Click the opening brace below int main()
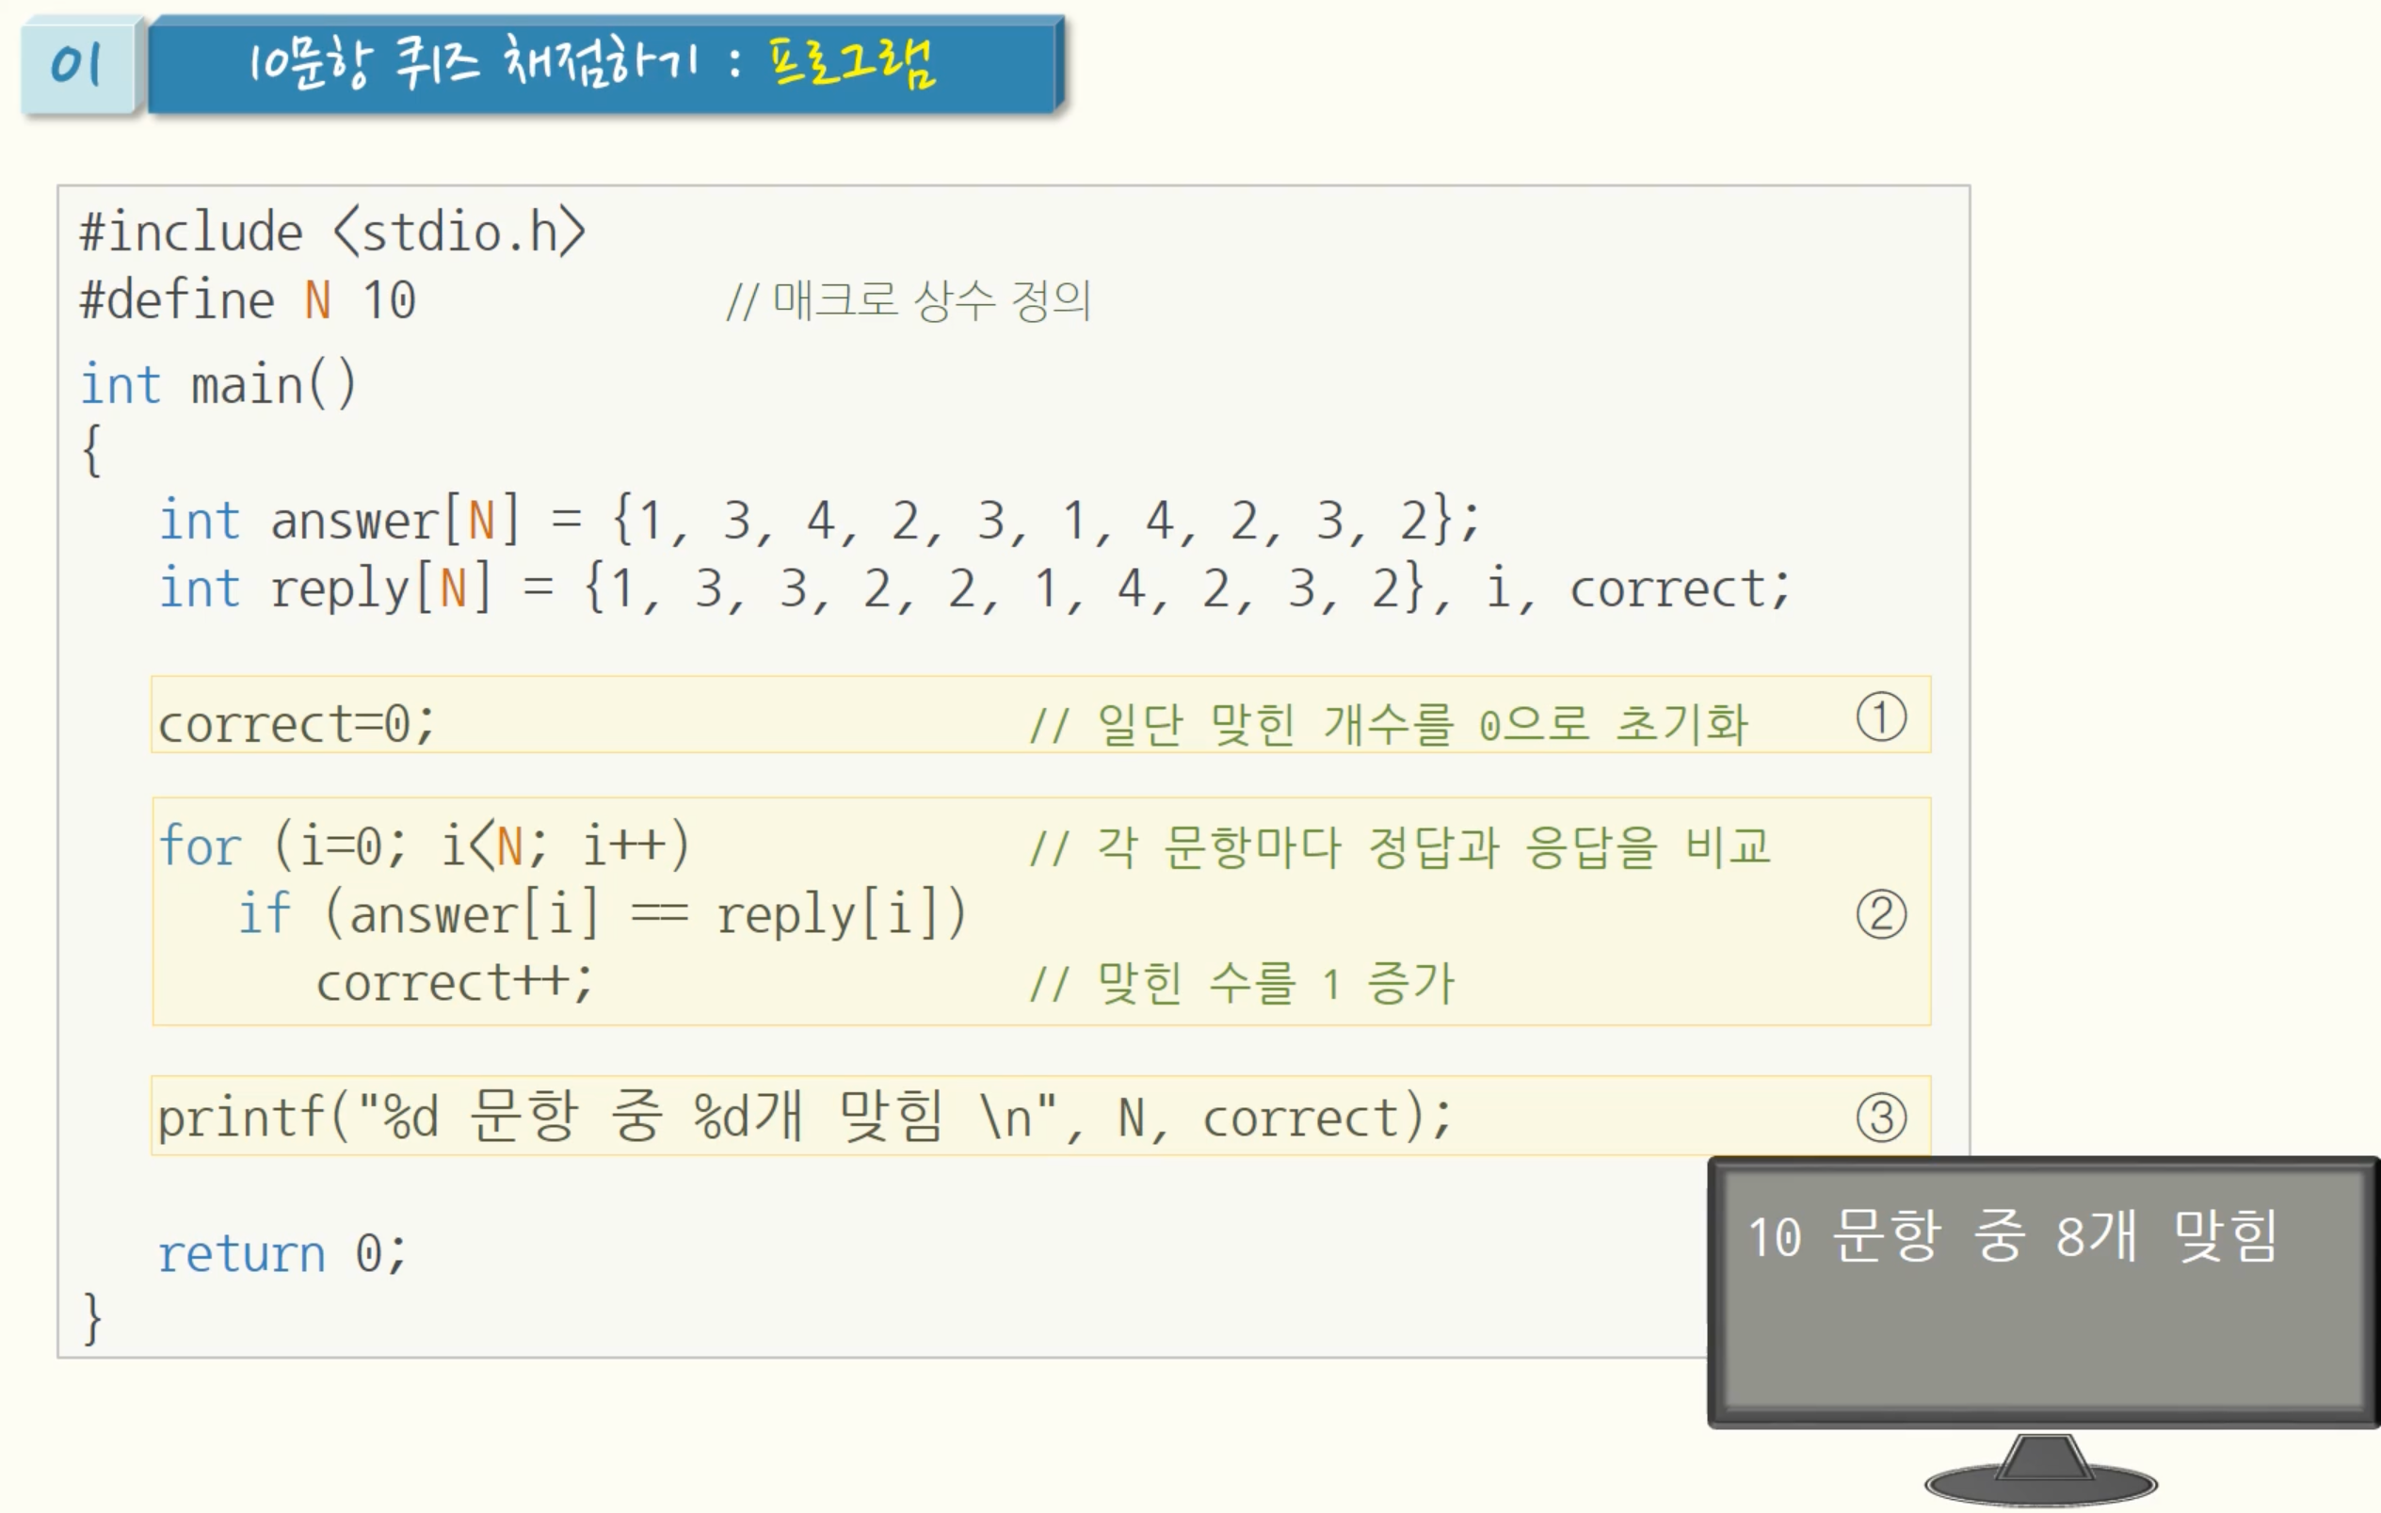This screenshot has width=2381, height=1513. pyautogui.click(x=91, y=451)
